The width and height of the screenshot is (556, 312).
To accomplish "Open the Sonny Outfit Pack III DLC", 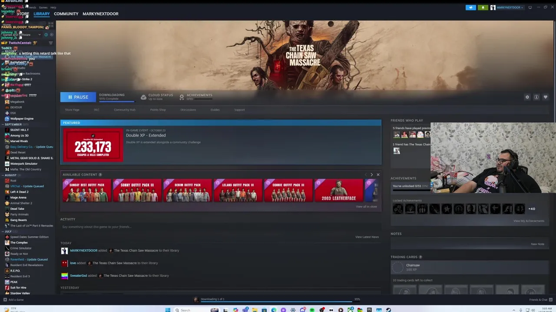I will (137, 191).
